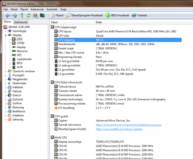Click the Mező column header

[x=72, y=22]
